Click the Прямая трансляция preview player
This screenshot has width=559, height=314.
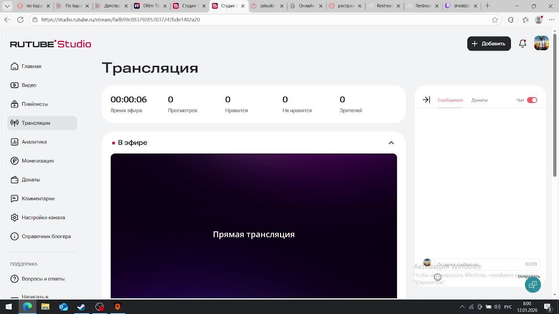[254, 226]
